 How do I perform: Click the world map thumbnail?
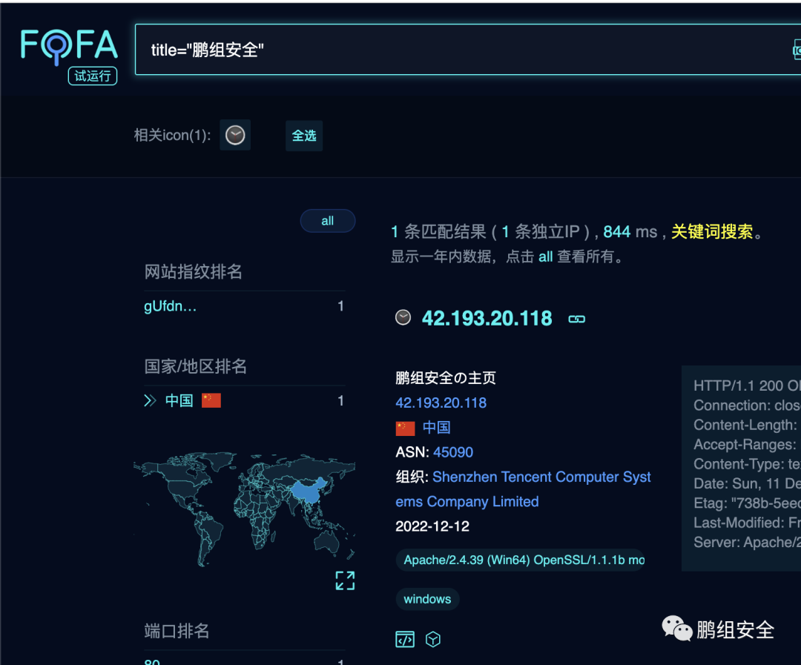pos(244,509)
